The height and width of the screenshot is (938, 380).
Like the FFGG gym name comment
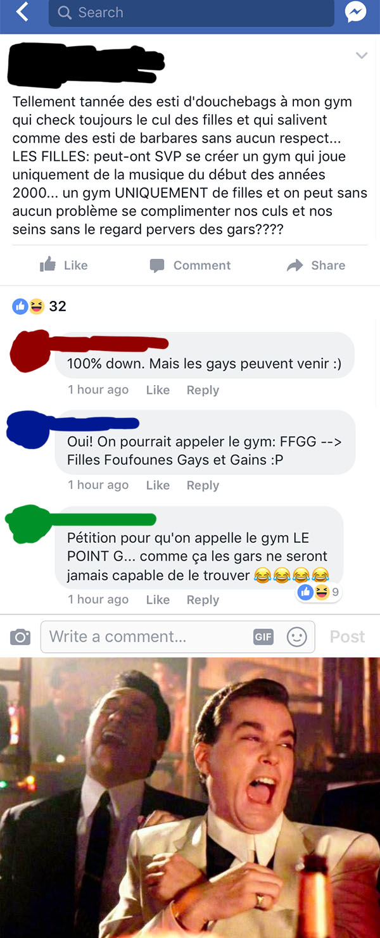pos(158,485)
